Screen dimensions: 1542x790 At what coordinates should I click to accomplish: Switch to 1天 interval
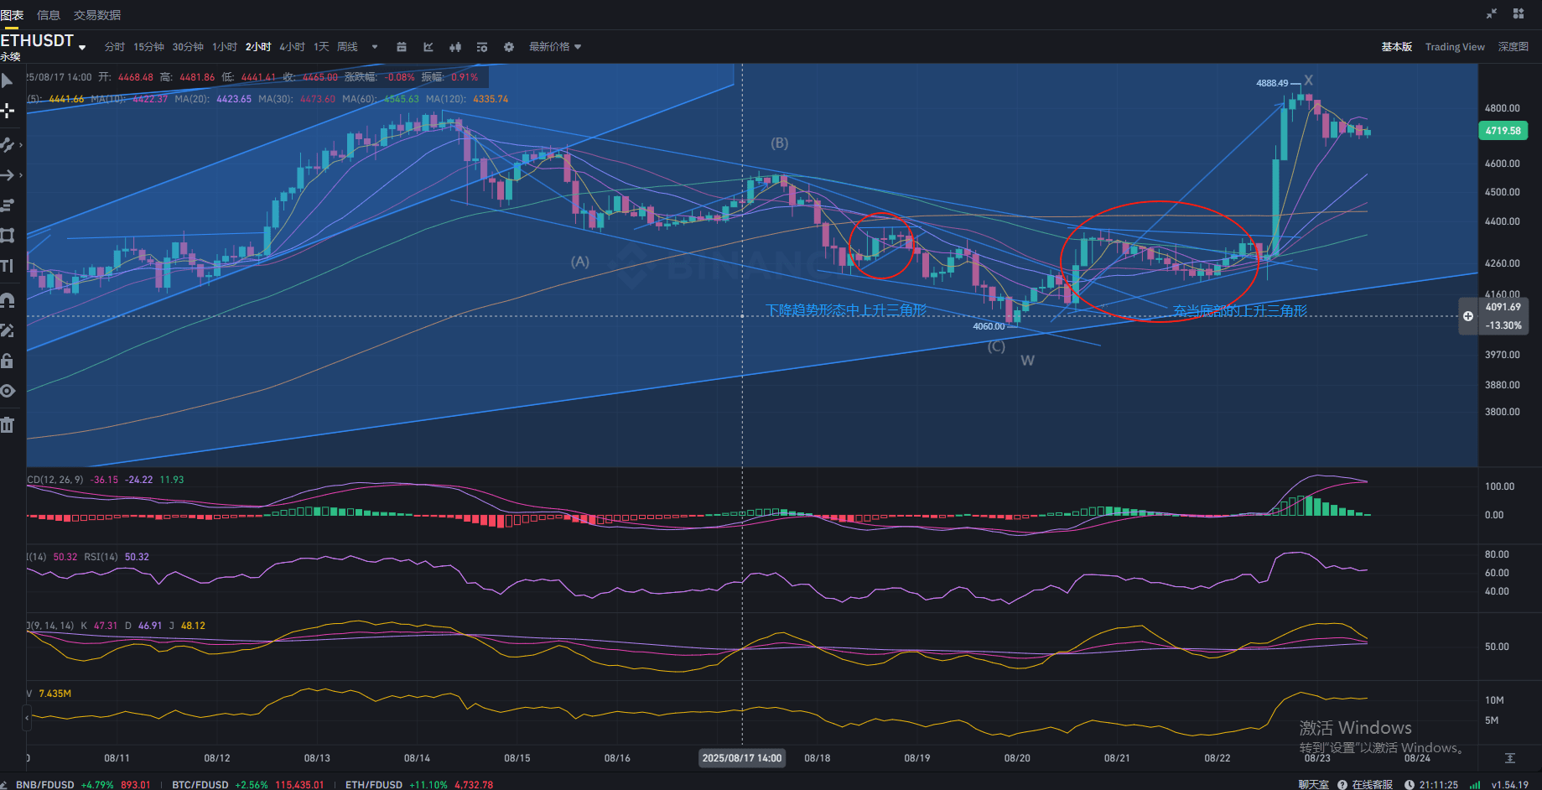point(321,47)
